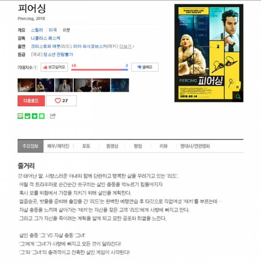261x263 pixels.
Task: Select the 평점 tab
Action: click(x=138, y=146)
